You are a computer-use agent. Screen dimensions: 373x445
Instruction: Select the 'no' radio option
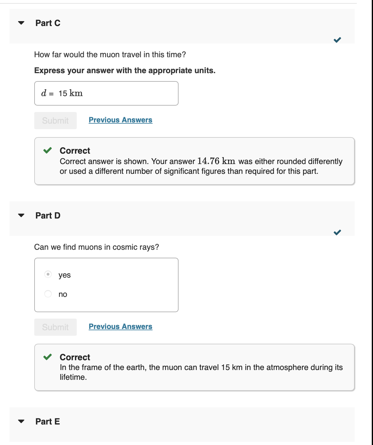click(48, 294)
